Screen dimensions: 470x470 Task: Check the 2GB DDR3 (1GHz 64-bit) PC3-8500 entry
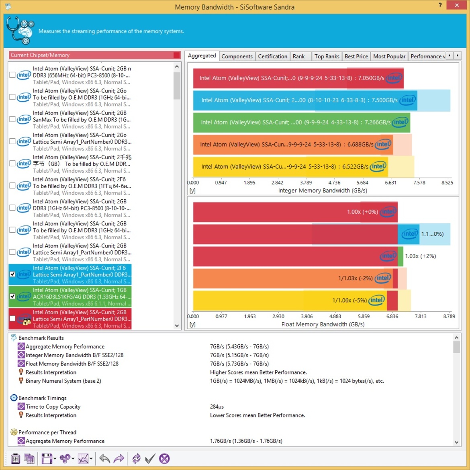(12, 208)
